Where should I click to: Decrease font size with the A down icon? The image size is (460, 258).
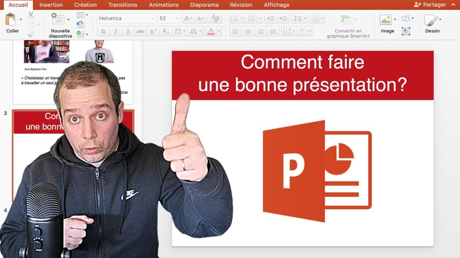pyautogui.click(x=201, y=18)
